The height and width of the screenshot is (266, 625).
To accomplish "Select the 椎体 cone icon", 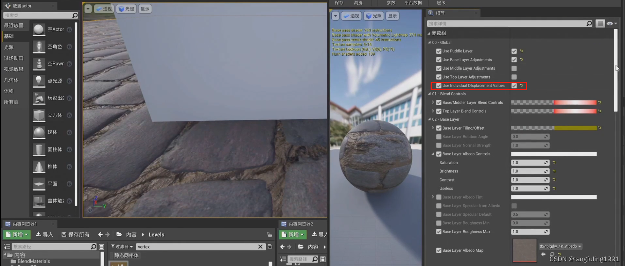I will click(39, 167).
